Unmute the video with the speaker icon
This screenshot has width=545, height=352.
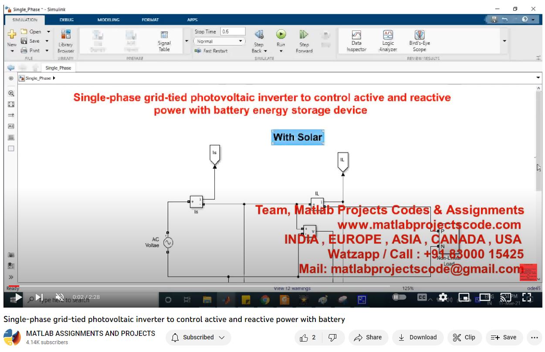[x=60, y=297]
